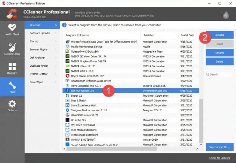Select the Arabic language pack row
This screenshot has width=236, height=163.
131,144
